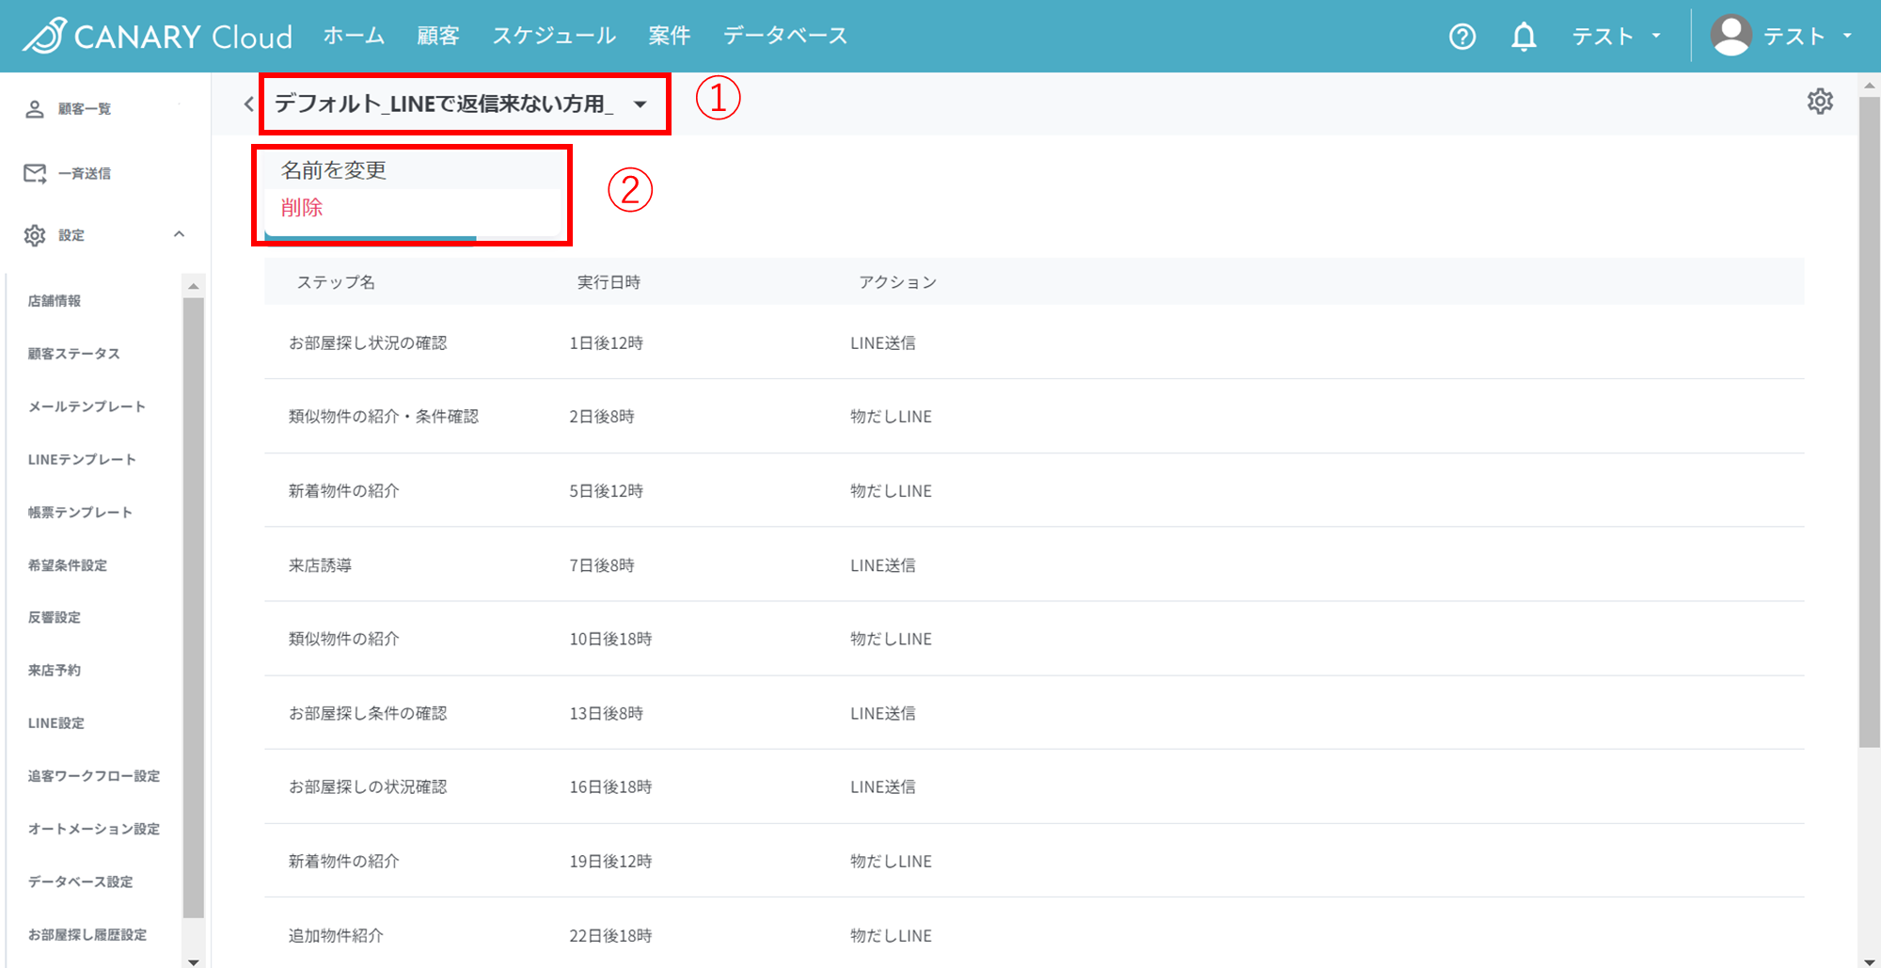Select the 類似物件の紹介・条件確認 step row

(1034, 417)
